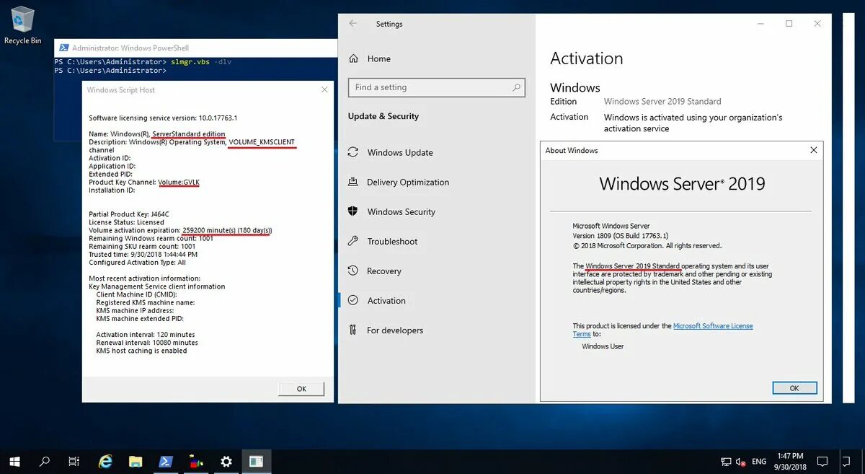Screen dimensions: 865x474
Task: Click 'Update & Security' heading
Action: click(x=383, y=116)
